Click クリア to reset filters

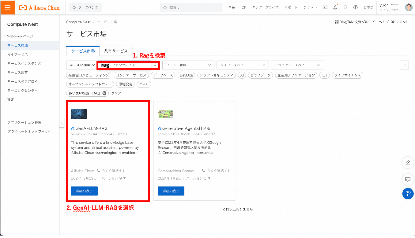[116, 93]
